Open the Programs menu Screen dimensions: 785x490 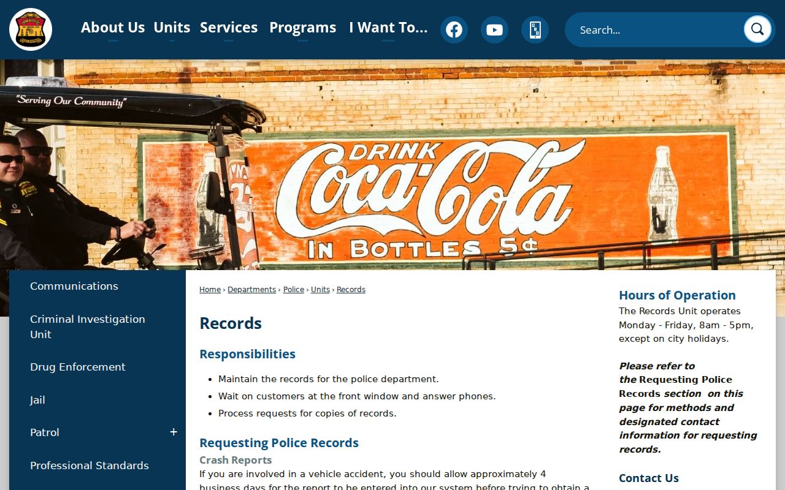[303, 28]
